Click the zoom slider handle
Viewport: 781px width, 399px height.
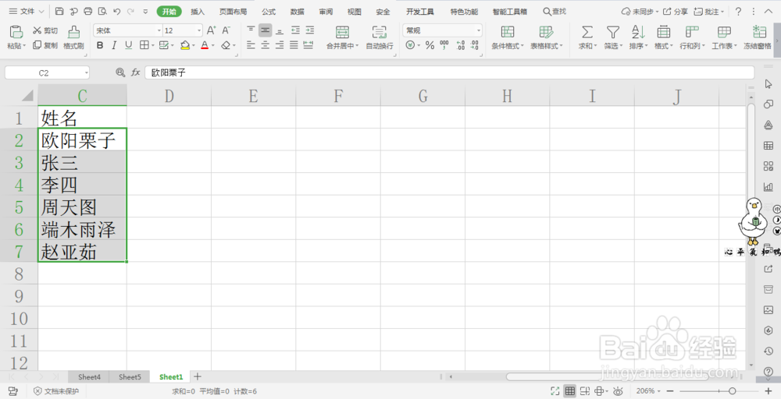pos(732,391)
